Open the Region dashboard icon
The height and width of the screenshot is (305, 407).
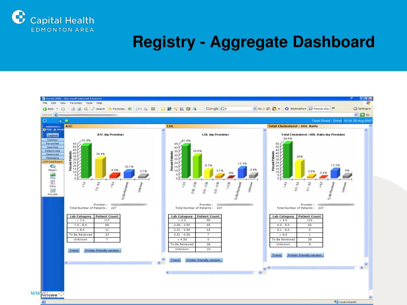[x=53, y=166]
